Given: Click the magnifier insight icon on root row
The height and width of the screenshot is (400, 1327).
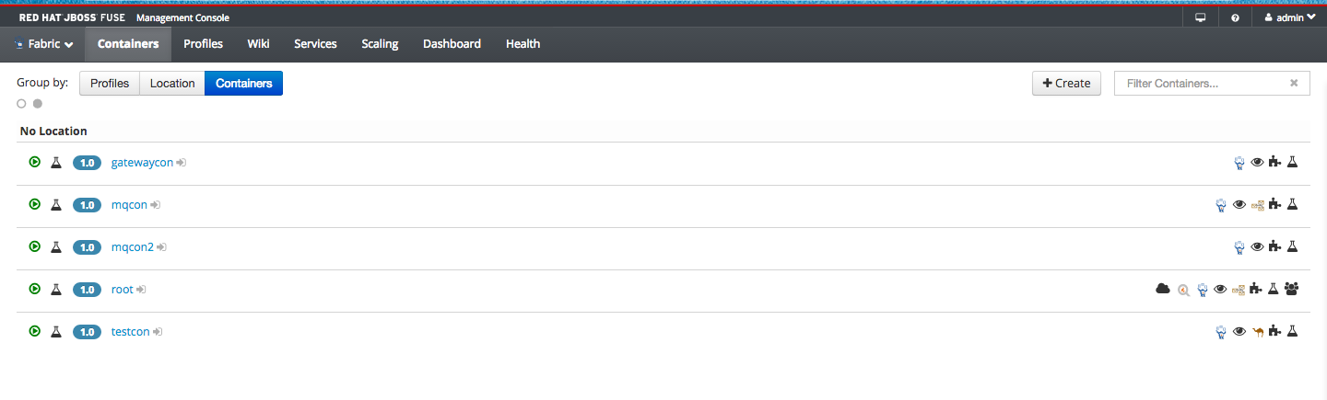Looking at the screenshot, I should click(1184, 290).
